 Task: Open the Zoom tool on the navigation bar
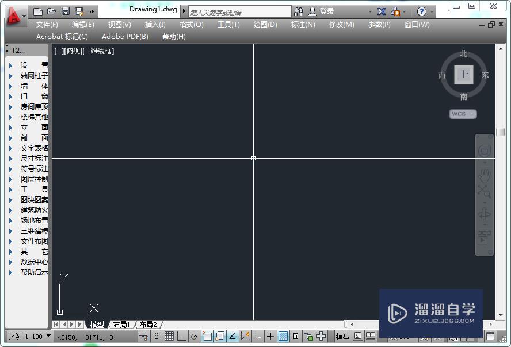(485, 191)
